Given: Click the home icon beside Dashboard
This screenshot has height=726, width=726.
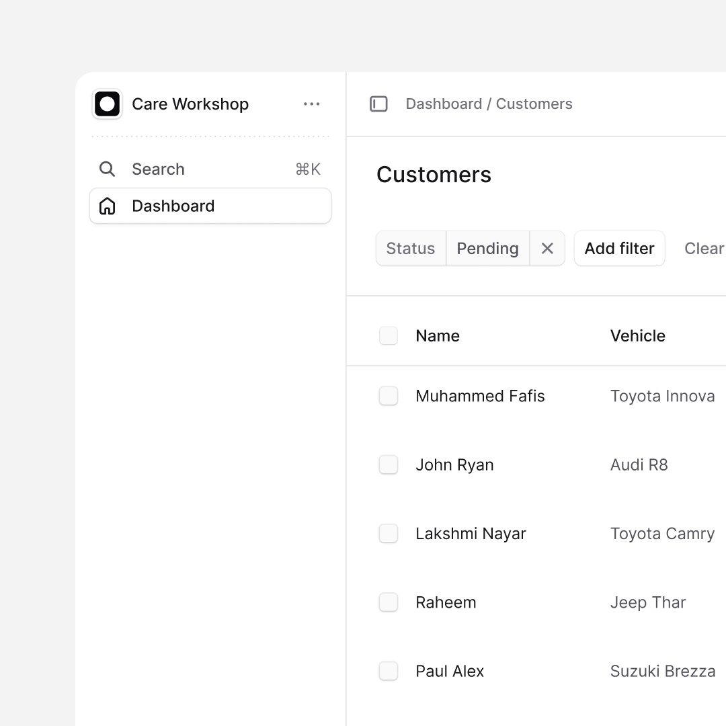Looking at the screenshot, I should tap(107, 206).
